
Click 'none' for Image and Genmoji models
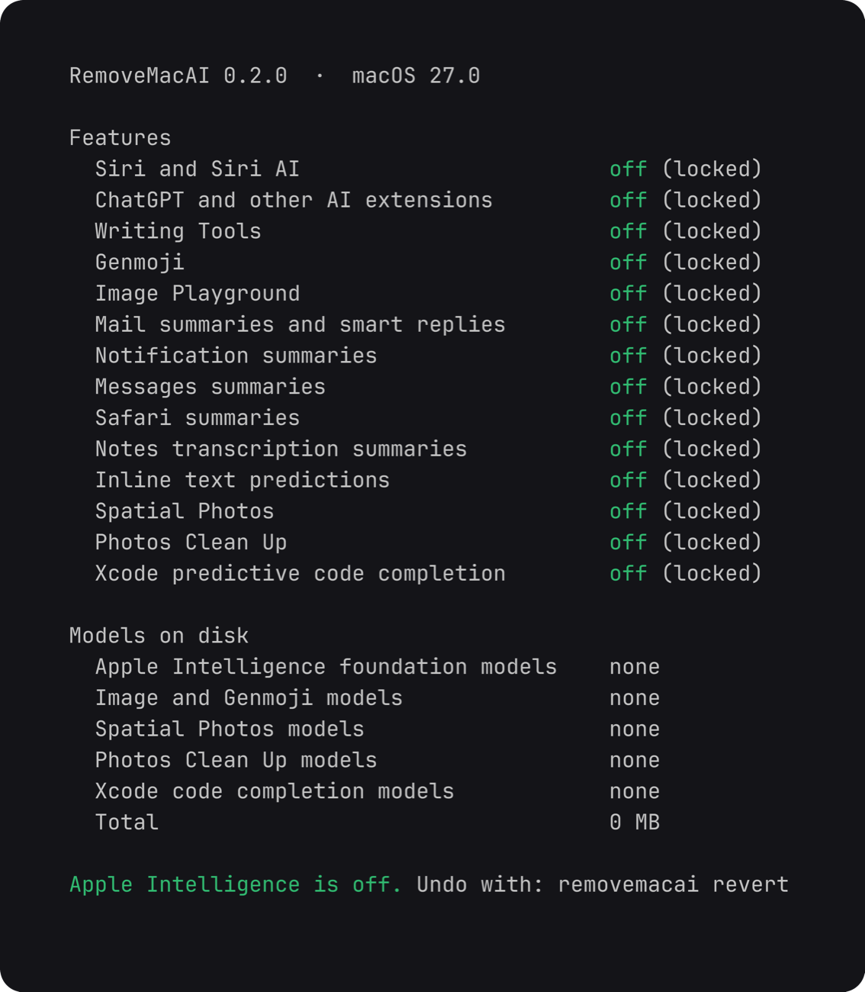[x=635, y=698]
